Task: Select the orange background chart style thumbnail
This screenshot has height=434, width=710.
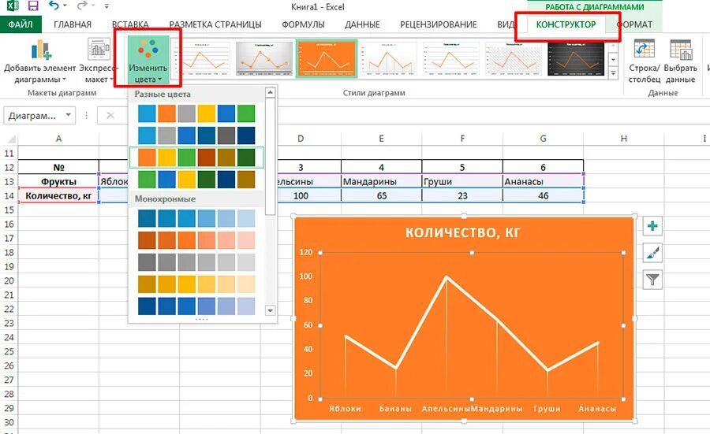Action: pos(327,59)
